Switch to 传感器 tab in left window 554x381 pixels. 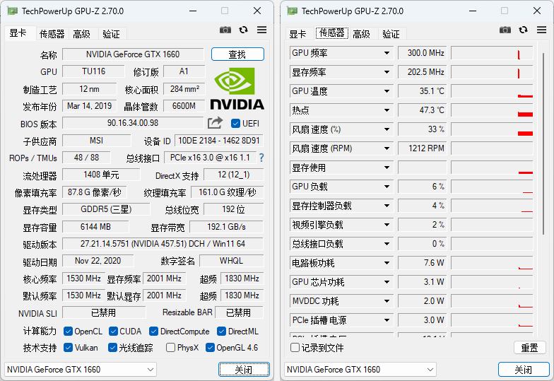52,34
